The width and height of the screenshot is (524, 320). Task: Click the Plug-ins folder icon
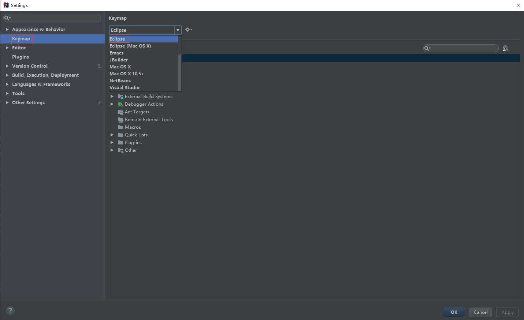tap(120, 143)
